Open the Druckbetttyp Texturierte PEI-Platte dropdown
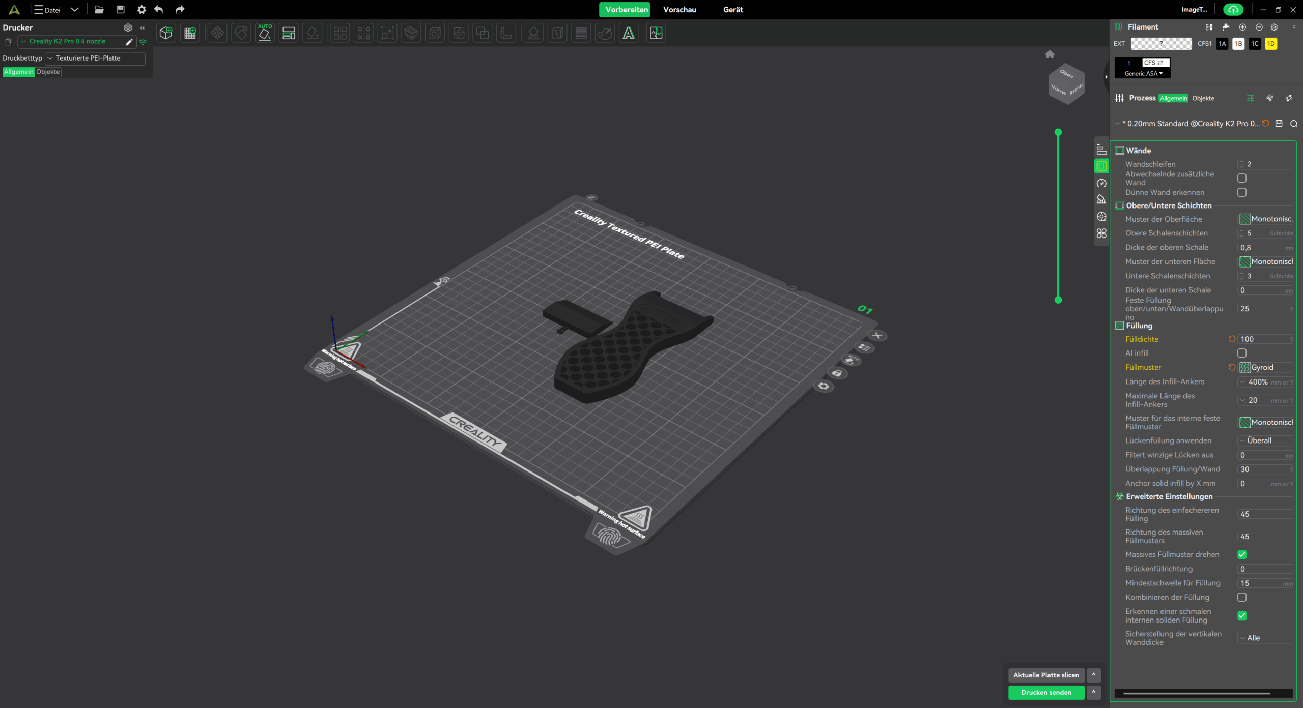 click(95, 58)
